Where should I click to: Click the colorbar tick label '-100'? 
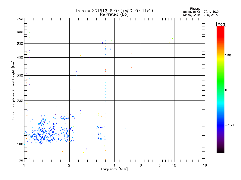pyautogui.click(x=229, y=125)
